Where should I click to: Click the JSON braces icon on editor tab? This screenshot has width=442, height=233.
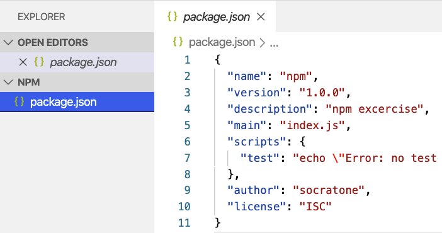click(x=173, y=16)
